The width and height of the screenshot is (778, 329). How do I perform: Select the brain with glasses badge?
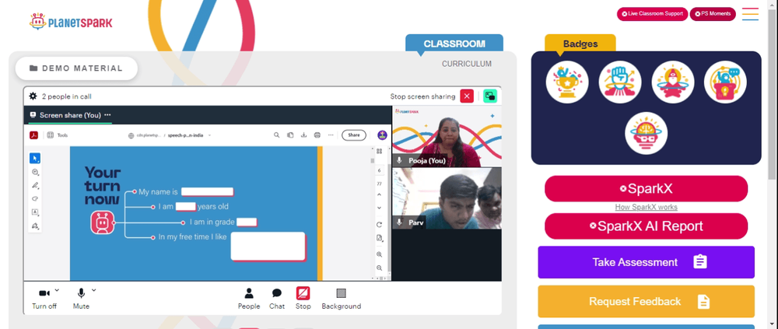tap(646, 133)
